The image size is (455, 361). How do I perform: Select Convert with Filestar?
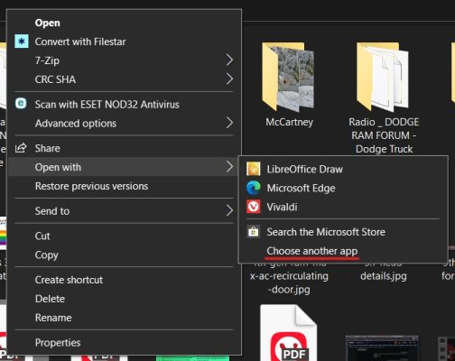pos(124,42)
